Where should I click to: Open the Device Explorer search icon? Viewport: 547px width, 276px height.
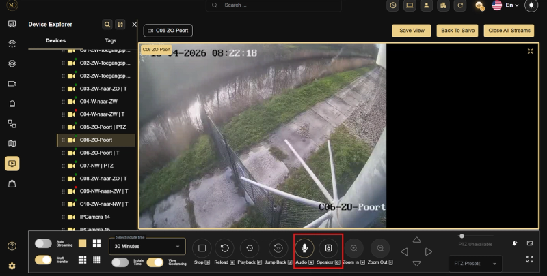pyautogui.click(x=107, y=25)
